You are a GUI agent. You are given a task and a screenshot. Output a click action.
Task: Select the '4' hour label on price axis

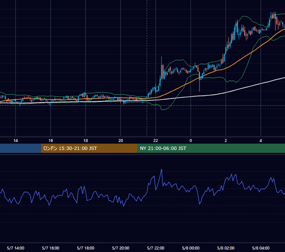261,141
